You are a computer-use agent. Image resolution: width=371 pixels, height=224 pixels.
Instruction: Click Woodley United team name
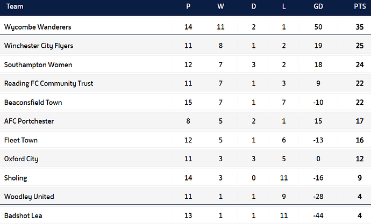29,197
